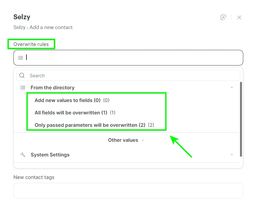
Task: Click the New contact tags label
Action: [34, 177]
